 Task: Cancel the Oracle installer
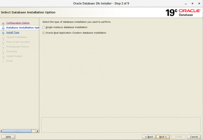(194, 137)
